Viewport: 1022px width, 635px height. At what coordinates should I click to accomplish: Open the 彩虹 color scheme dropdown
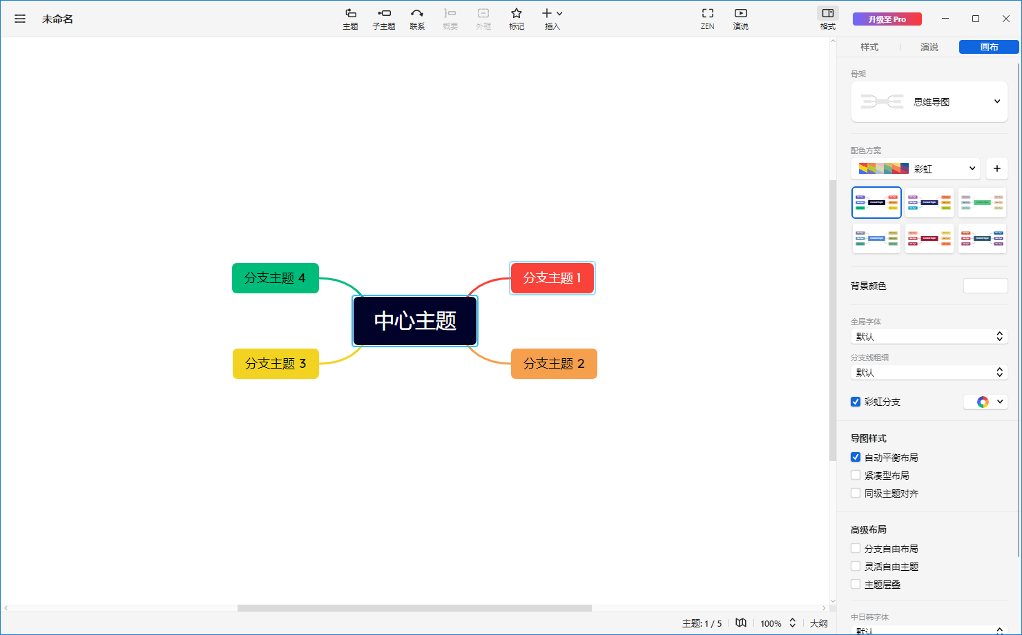pyautogui.click(x=916, y=168)
